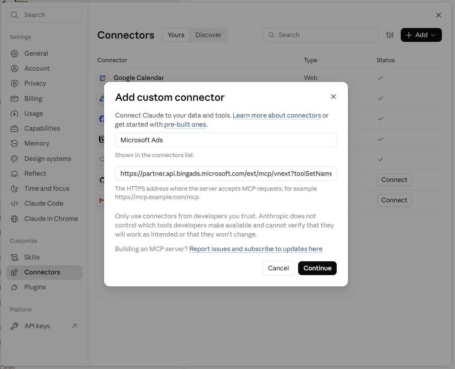Open the Skills page
This screenshot has width=455, height=369.
[x=44, y=257]
